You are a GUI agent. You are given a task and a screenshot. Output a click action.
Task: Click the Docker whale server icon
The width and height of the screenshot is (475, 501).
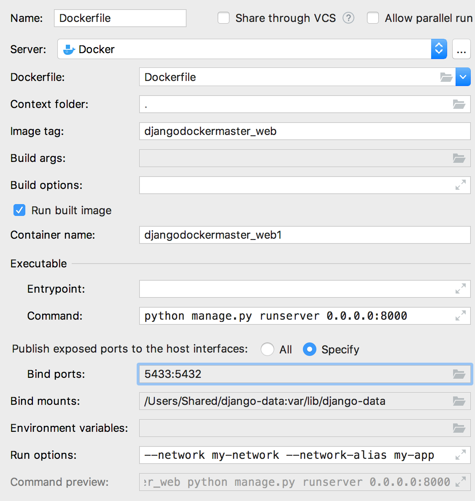point(69,49)
